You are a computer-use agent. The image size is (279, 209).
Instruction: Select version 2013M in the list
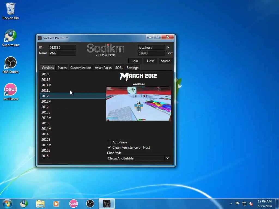73,118
